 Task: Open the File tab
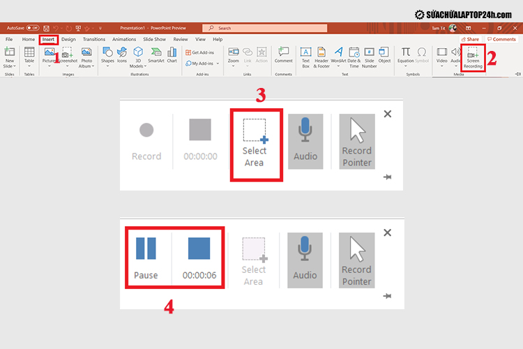pos(9,39)
